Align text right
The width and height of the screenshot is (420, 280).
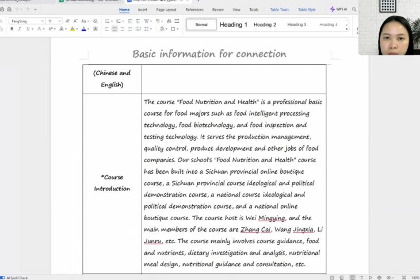pyautogui.click(x=123, y=29)
